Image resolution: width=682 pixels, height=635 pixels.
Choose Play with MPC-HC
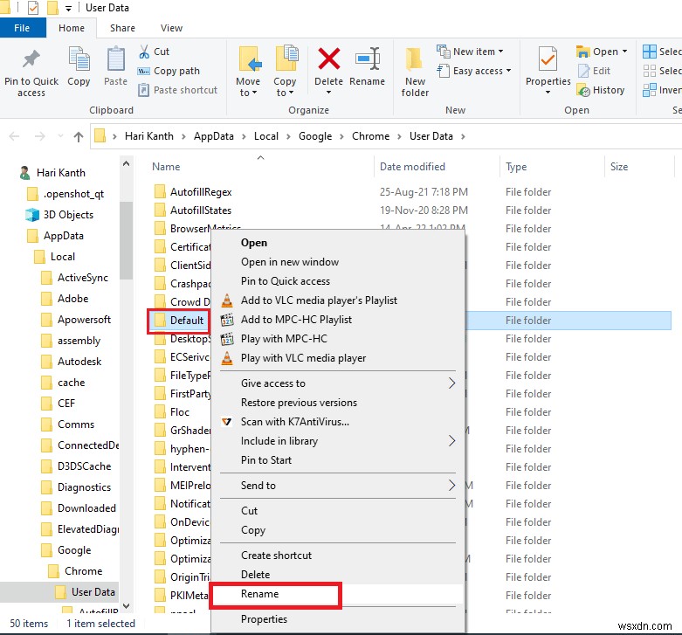284,339
